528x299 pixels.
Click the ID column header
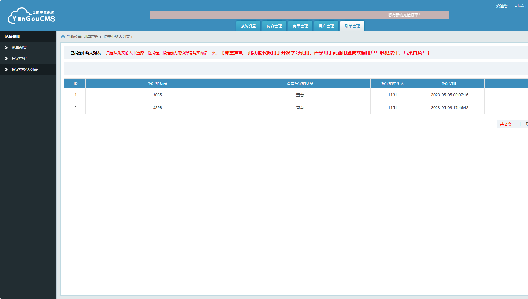75,84
